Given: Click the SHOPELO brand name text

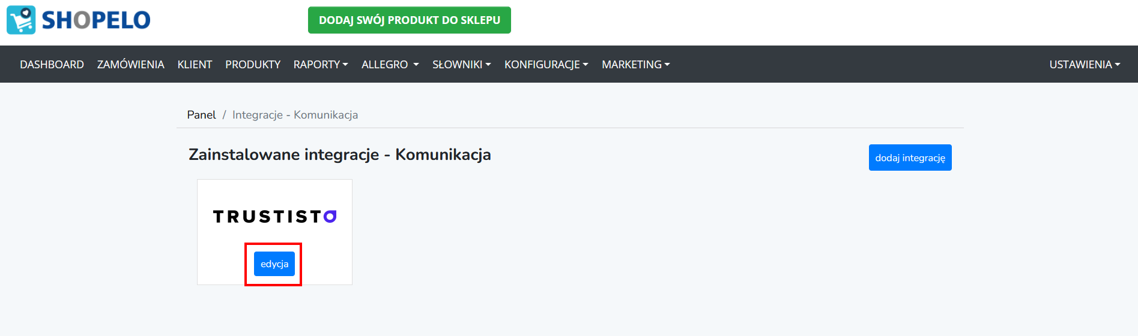Looking at the screenshot, I should 96,20.
